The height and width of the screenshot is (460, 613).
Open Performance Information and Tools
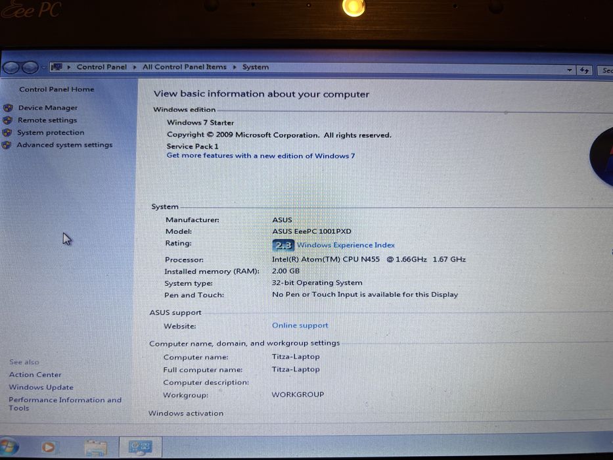tap(65, 403)
